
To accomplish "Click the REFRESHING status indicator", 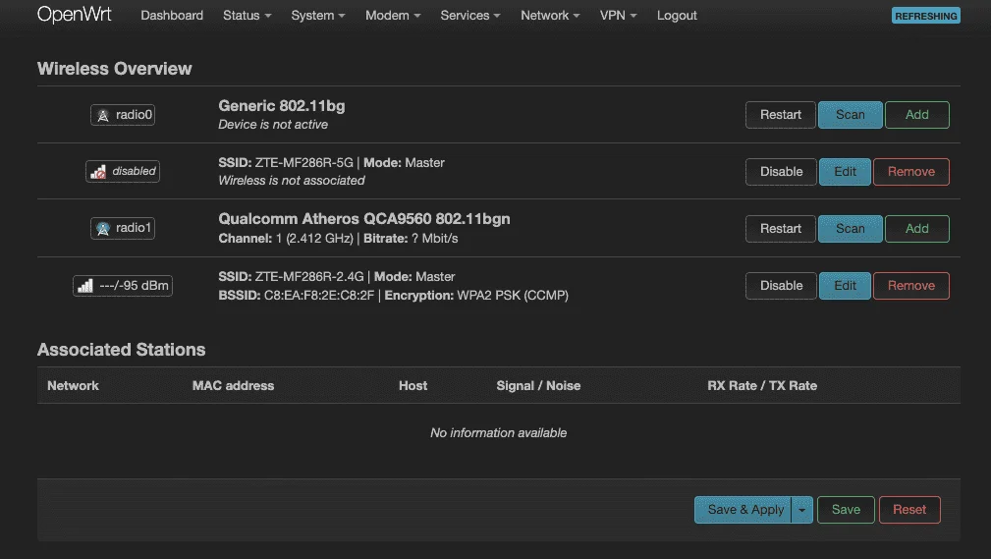I will 926,16.
